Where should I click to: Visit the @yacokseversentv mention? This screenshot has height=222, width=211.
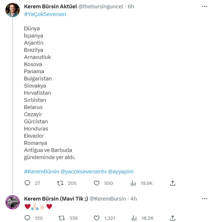[x=83, y=172]
